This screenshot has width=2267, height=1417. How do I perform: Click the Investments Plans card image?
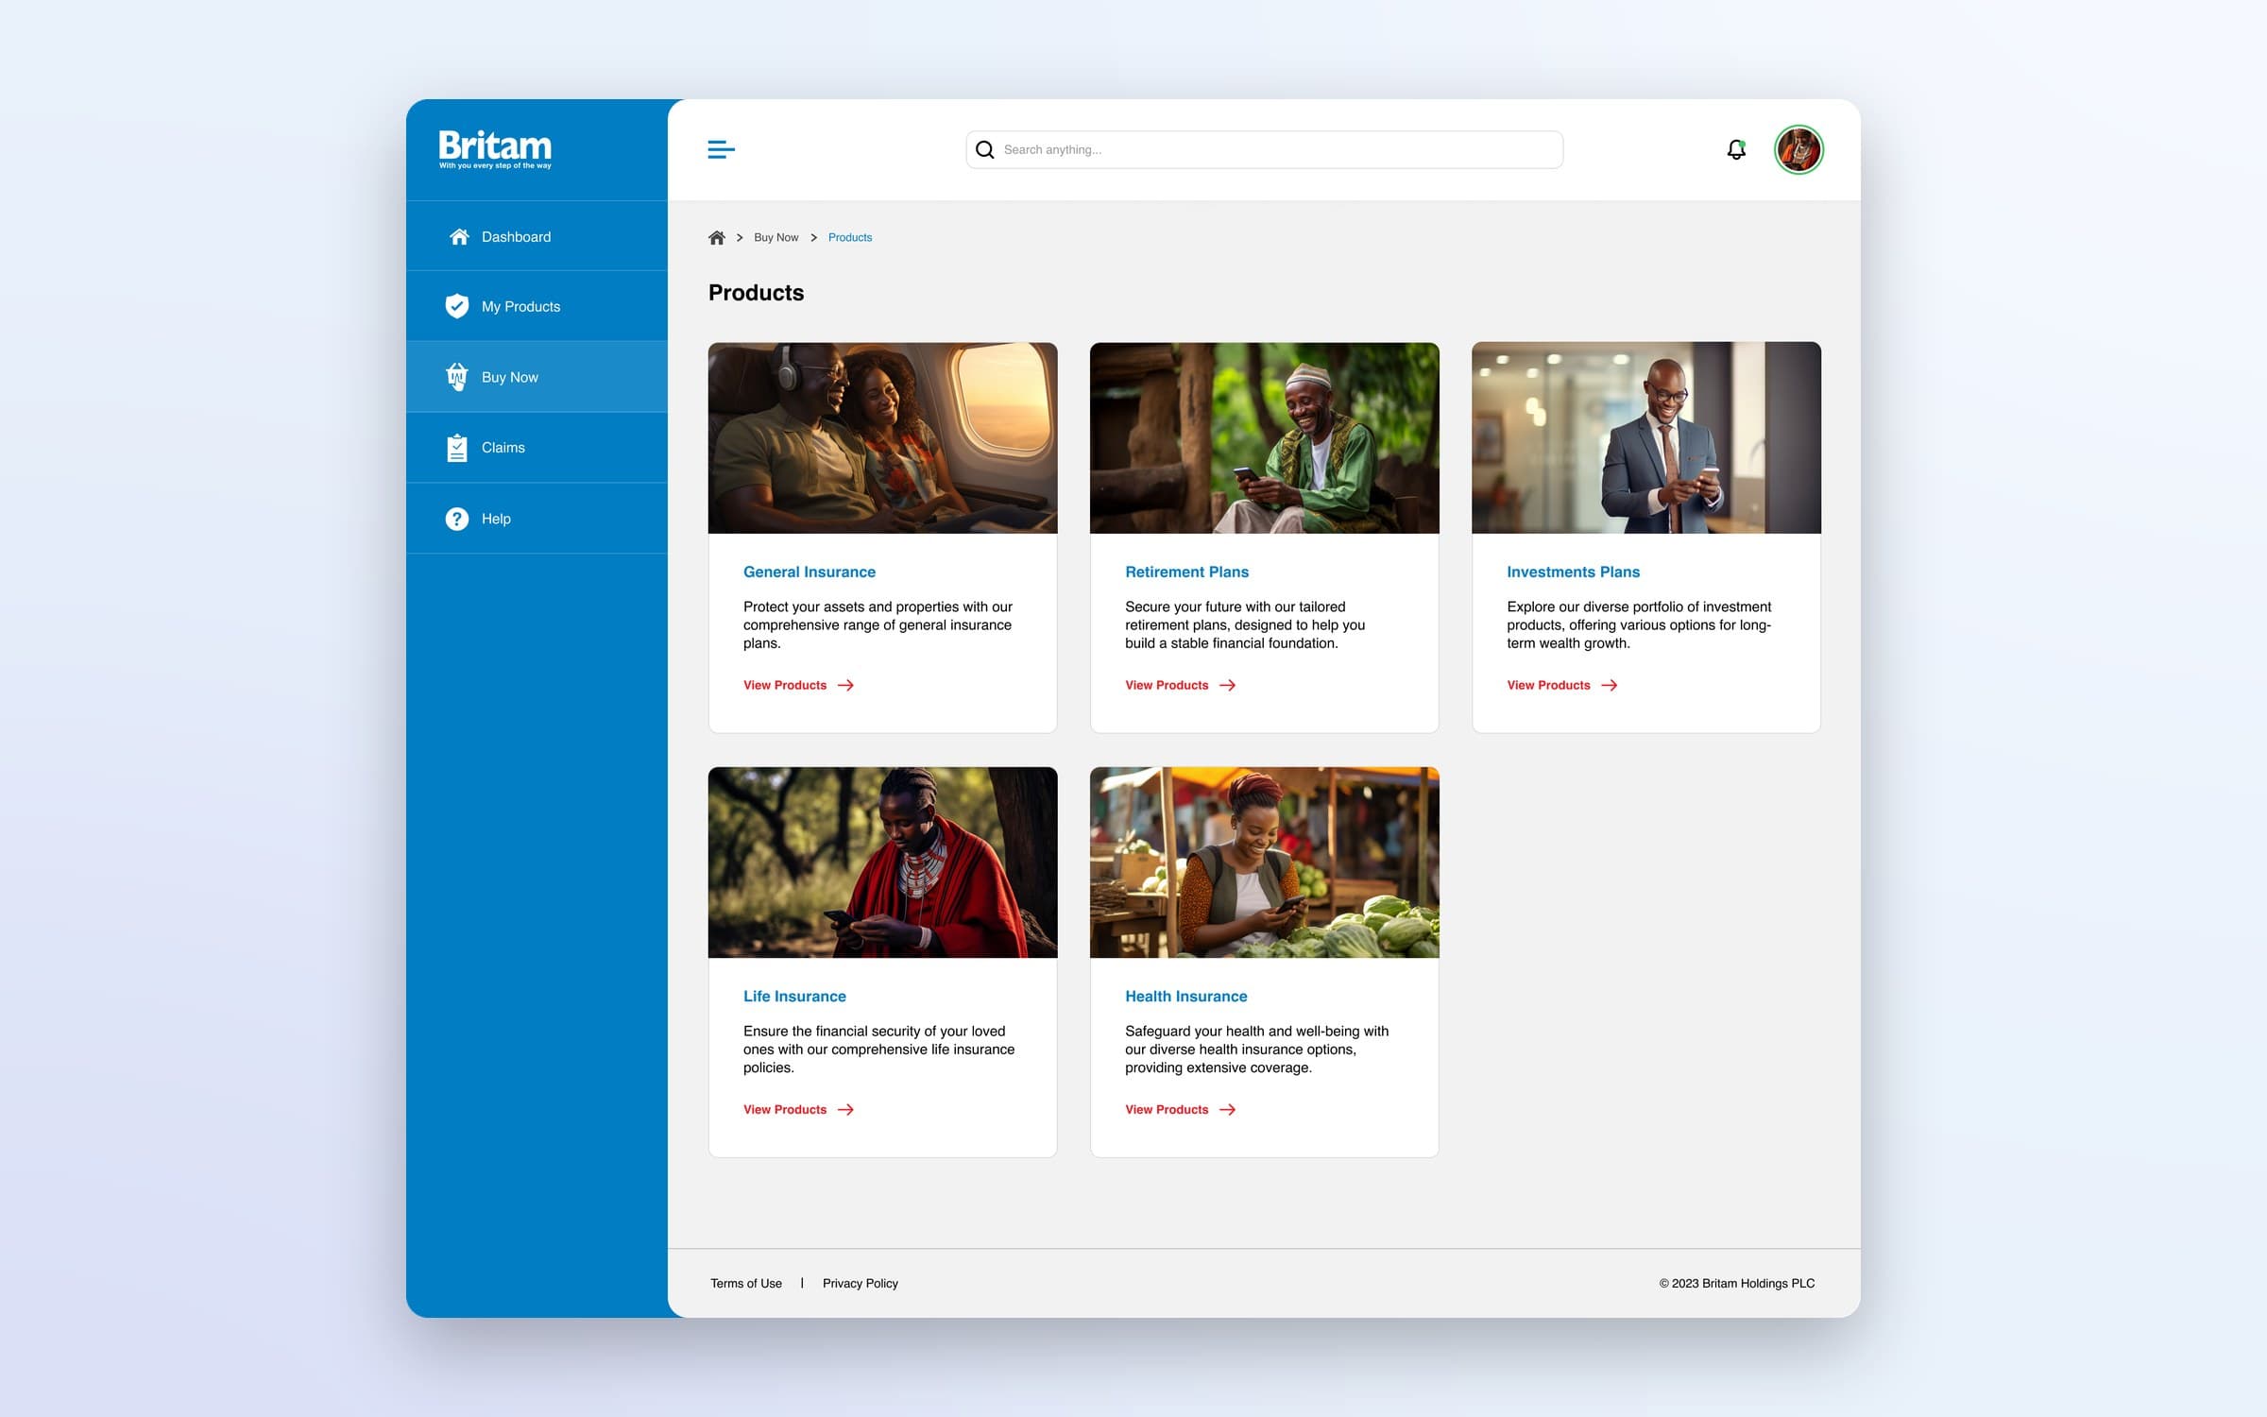(1645, 437)
